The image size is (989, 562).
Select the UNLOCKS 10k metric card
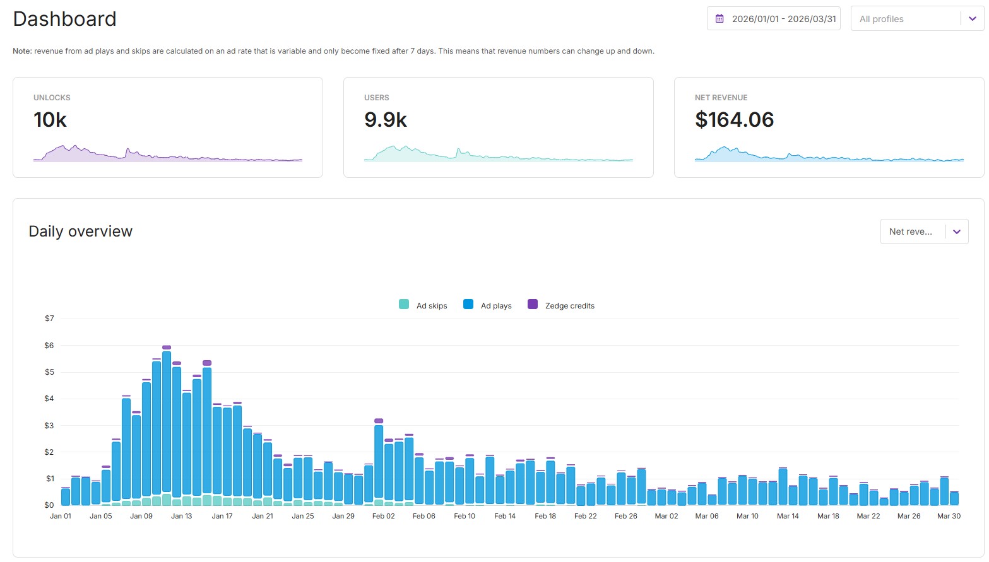pos(167,126)
